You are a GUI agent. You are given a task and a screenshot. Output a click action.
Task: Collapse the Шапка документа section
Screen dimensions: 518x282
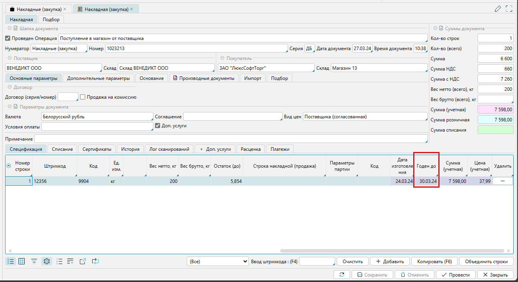tap(9, 29)
